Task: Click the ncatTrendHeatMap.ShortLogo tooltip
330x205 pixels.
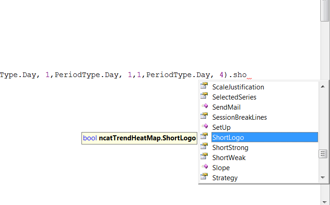Action: 139,138
